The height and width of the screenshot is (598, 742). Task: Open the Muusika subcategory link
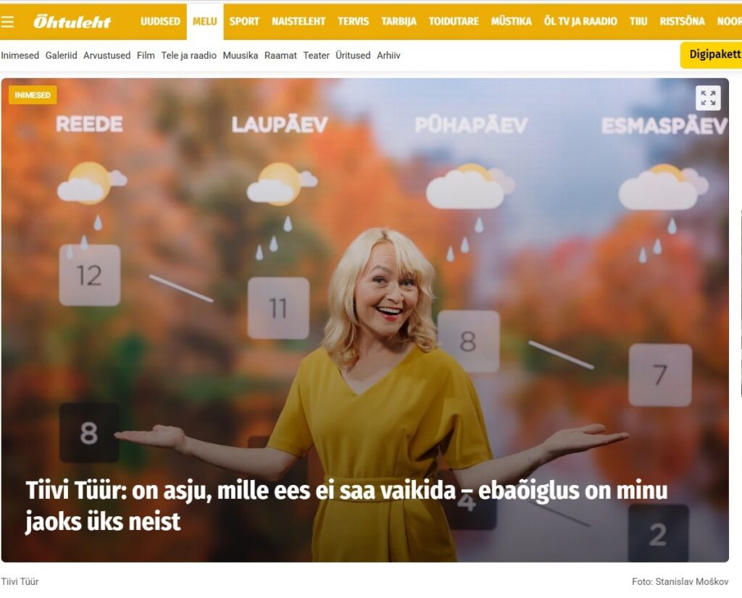[x=241, y=55]
